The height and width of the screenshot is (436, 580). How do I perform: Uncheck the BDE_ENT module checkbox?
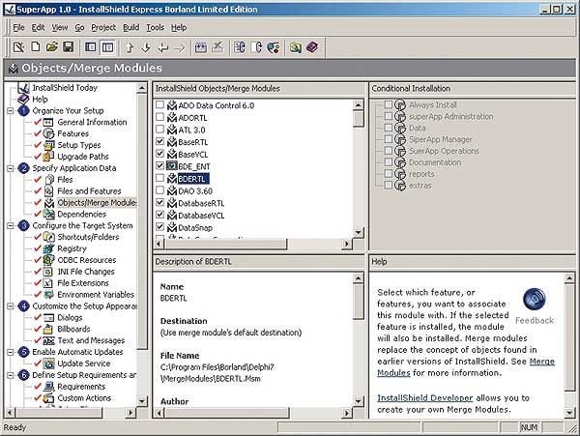click(x=159, y=165)
